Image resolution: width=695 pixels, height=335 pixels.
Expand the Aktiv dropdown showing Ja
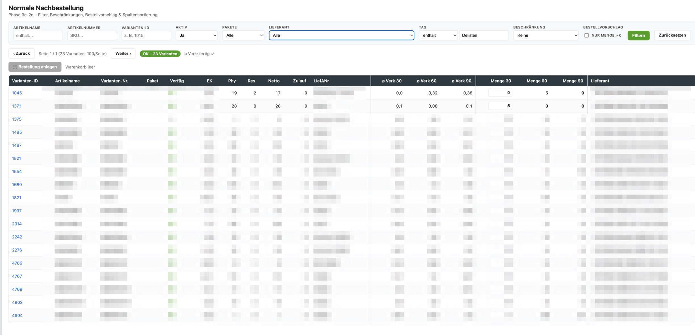click(x=197, y=35)
